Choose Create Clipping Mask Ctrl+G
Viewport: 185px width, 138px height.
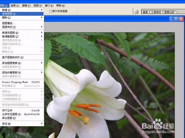(x=22, y=82)
